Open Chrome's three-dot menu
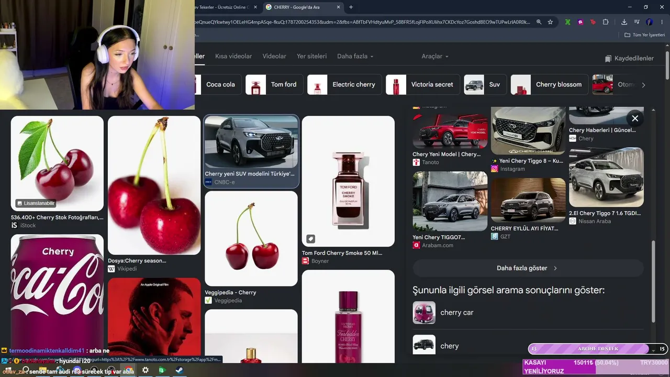The height and width of the screenshot is (377, 670). pos(662,22)
